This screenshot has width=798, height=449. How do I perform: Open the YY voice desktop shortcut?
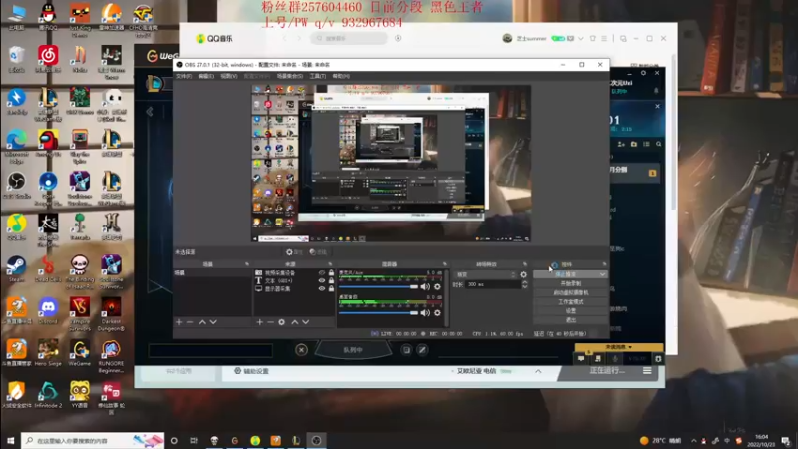click(80, 395)
